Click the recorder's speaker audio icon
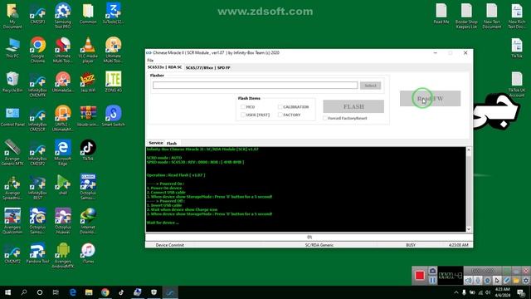This screenshot has height=299, width=531. pos(468,281)
